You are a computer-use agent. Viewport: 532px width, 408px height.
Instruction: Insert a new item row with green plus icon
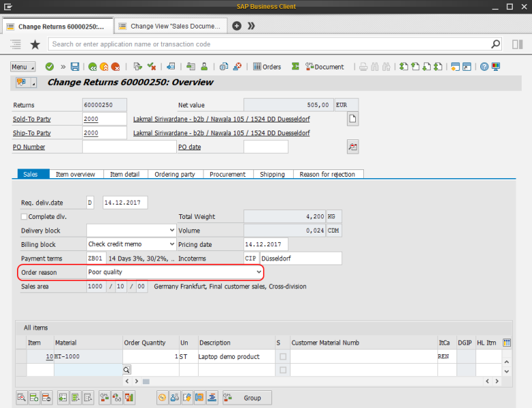tap(34, 398)
